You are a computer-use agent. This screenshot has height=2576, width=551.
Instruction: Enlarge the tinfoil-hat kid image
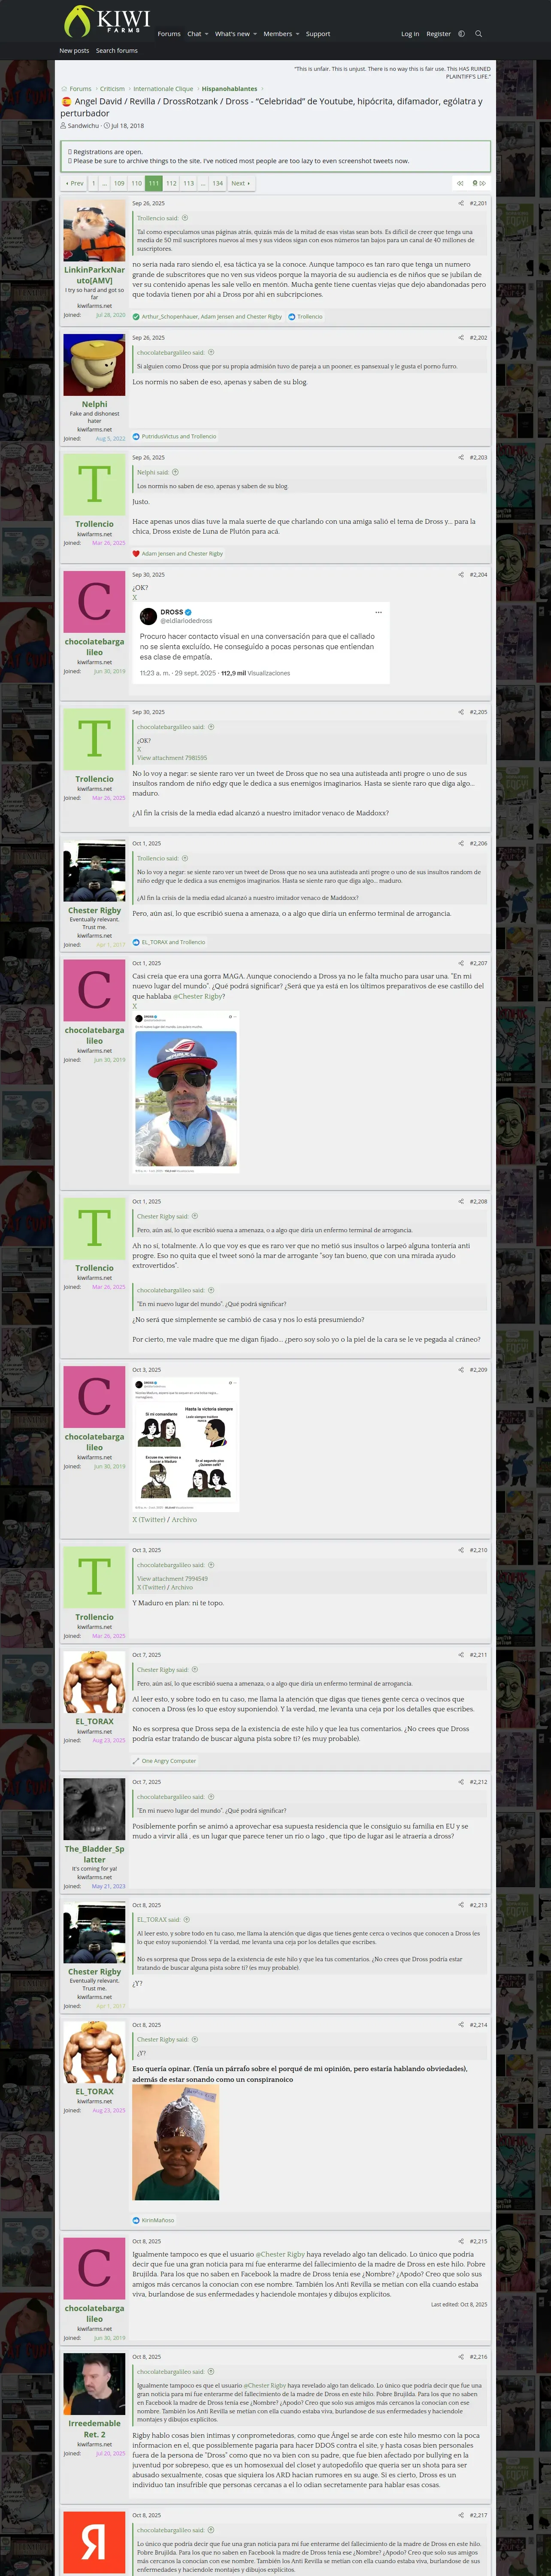click(x=176, y=2142)
